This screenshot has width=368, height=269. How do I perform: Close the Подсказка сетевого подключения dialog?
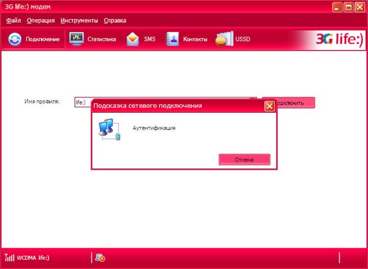click(x=269, y=106)
